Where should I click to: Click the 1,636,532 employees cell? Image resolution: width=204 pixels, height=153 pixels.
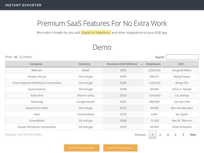pos(154,83)
